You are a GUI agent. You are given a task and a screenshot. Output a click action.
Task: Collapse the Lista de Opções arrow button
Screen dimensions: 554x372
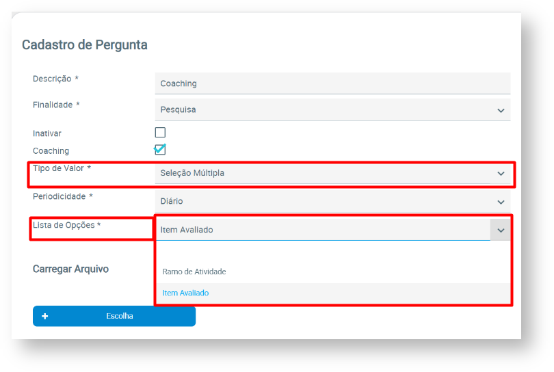coord(501,230)
